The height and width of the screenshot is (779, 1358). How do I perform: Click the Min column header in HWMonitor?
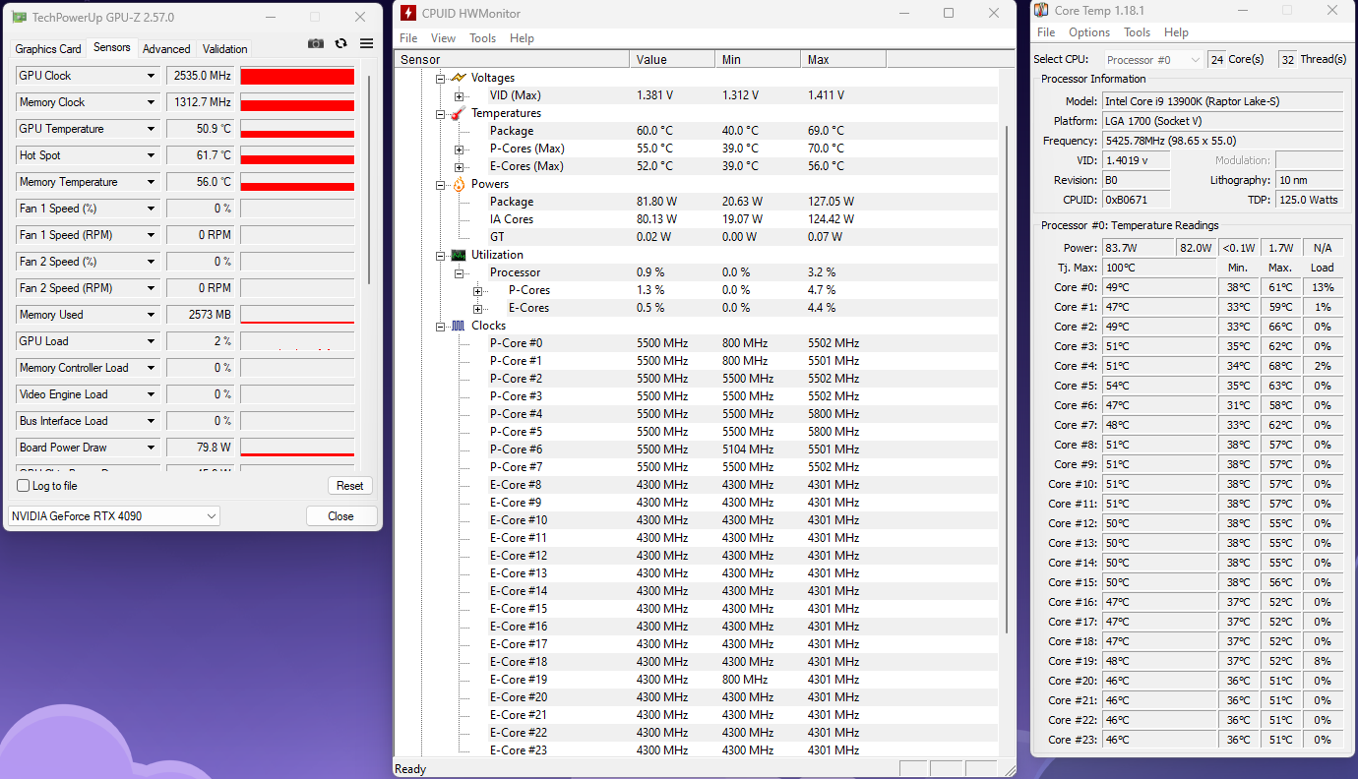[758, 60]
